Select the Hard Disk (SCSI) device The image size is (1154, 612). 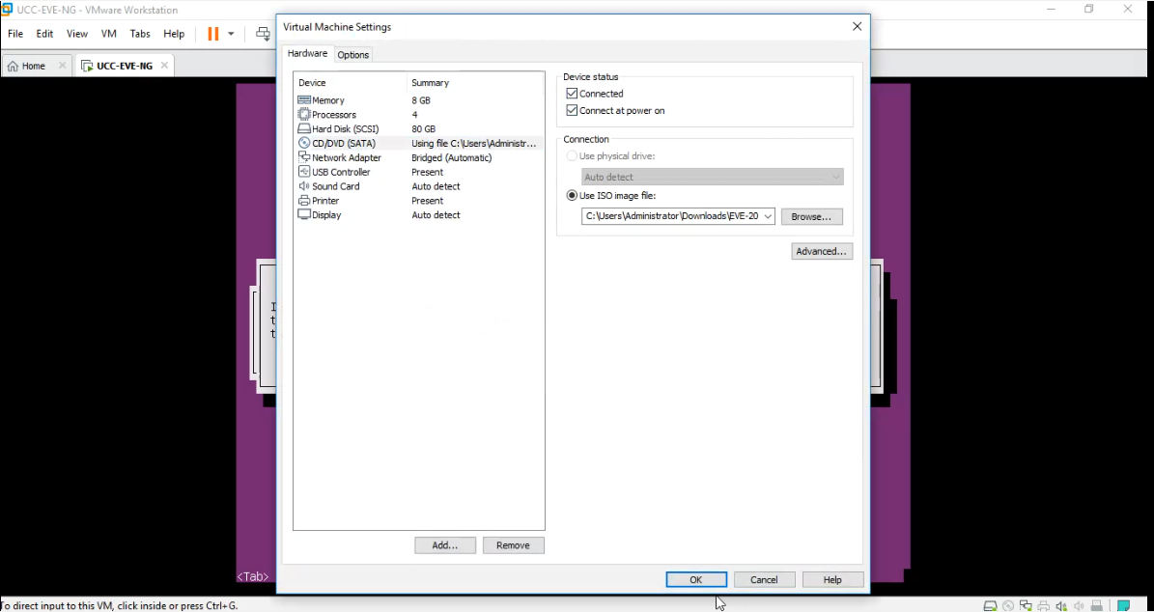click(418, 128)
